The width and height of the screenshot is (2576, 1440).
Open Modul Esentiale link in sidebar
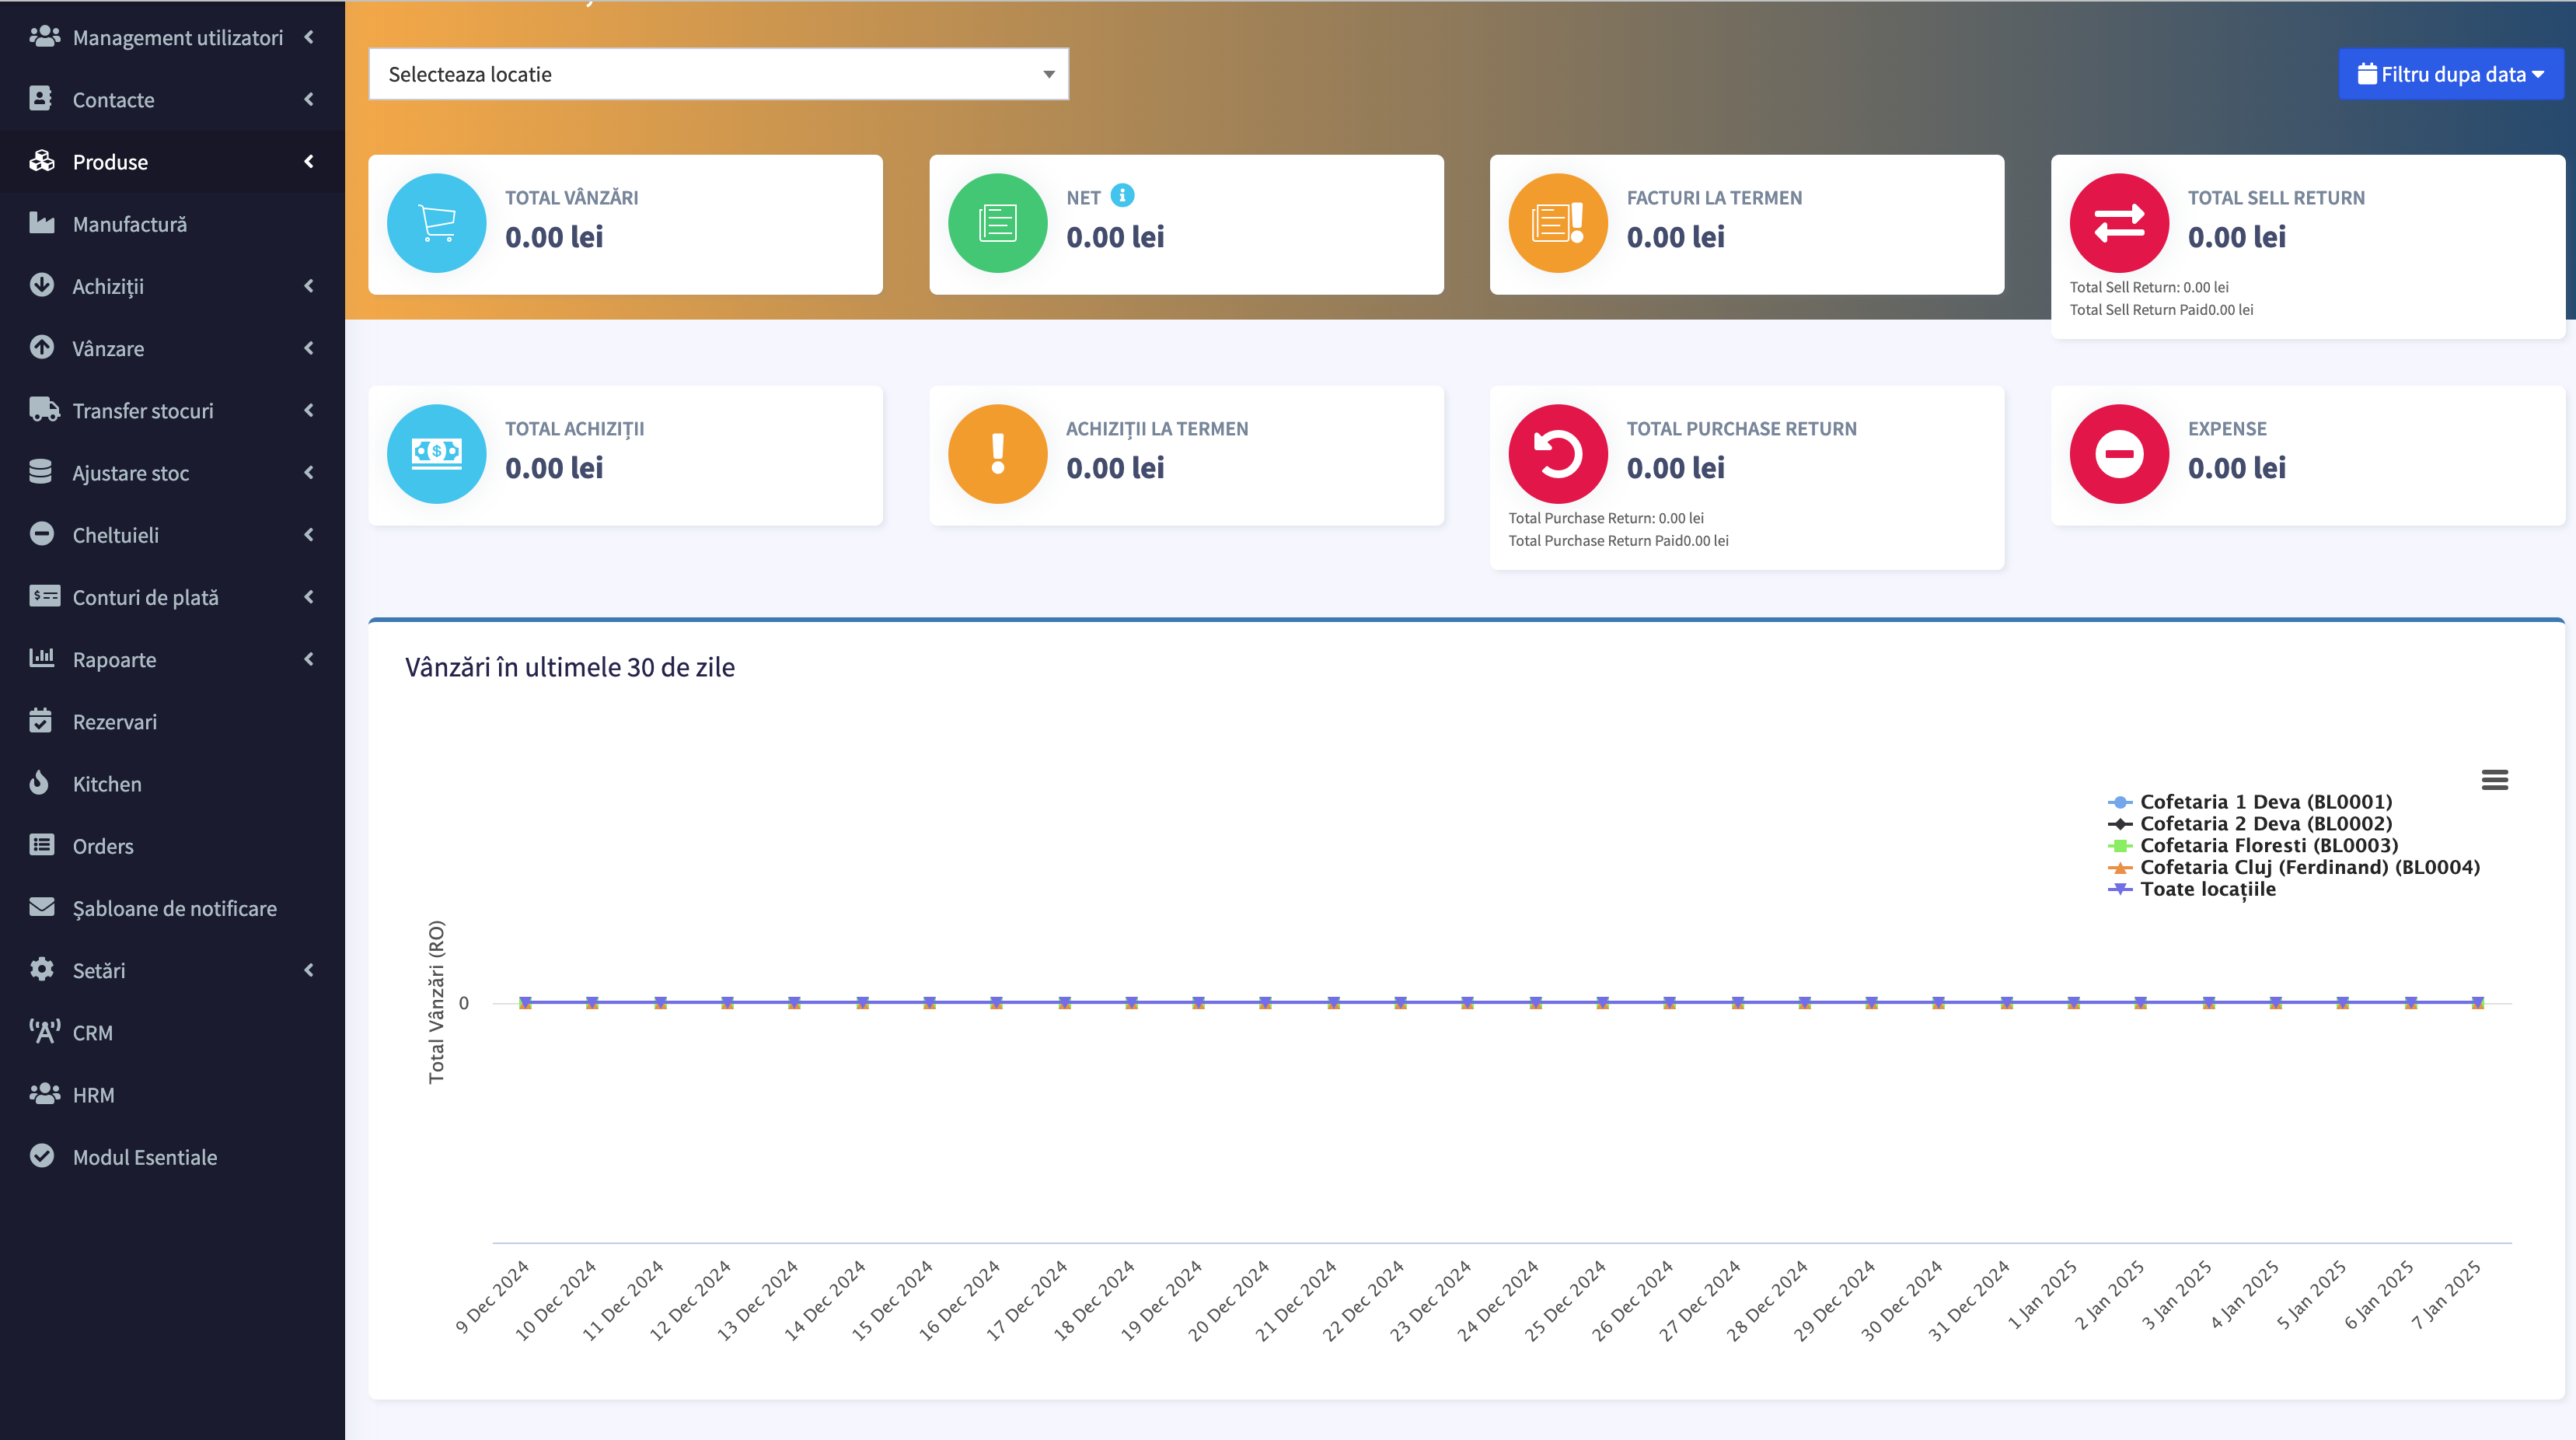[144, 1157]
